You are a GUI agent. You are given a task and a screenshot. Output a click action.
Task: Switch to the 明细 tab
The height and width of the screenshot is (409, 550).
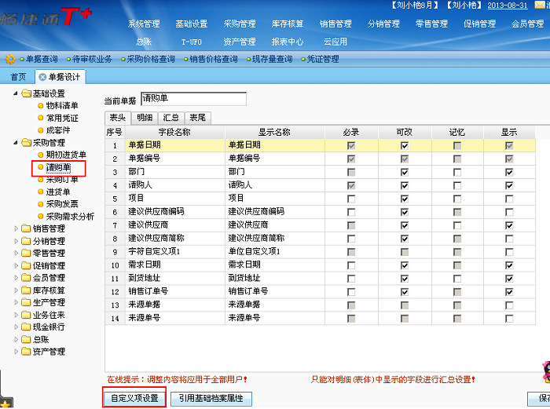point(145,117)
